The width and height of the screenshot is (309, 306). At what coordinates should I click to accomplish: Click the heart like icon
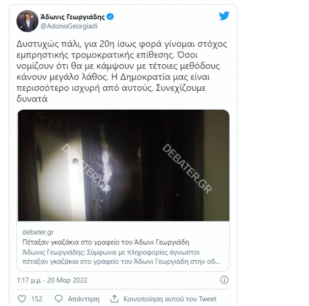22,299
